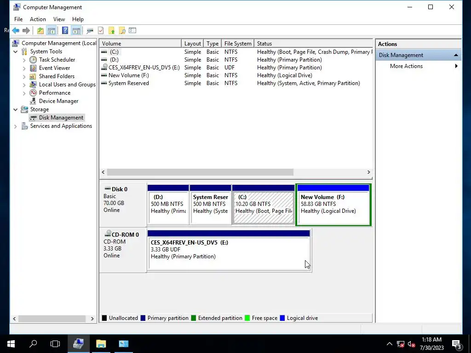Click the blue Back arrow in toolbar
This screenshot has width=471, height=353.
point(16,30)
